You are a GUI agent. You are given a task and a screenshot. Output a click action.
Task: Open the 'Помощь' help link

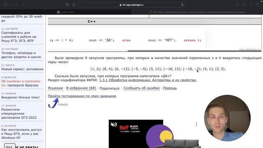pyautogui.click(x=170, y=88)
